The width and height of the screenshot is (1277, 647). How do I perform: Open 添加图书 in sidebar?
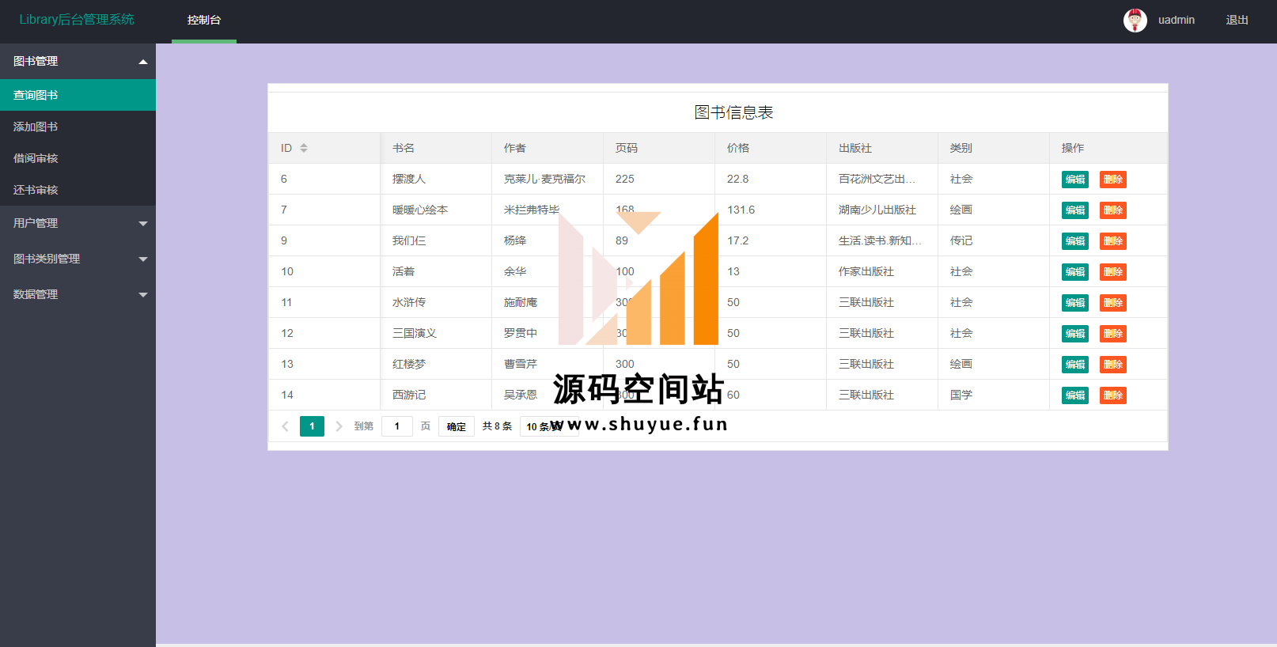coord(78,127)
